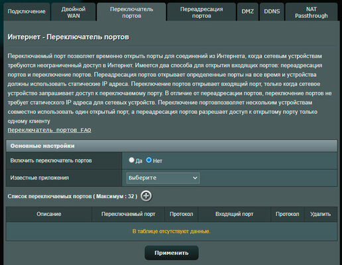Screen dimensions: 342x265
Task: Select the Переключатель портов tab
Action: click(131, 12)
